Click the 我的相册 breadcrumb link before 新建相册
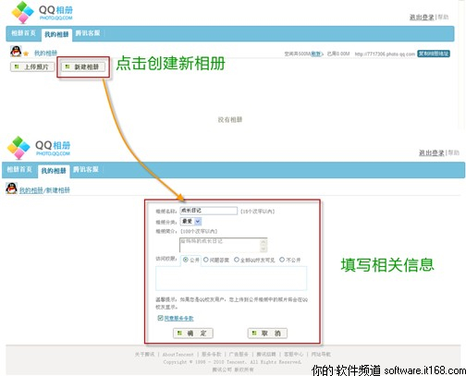 click(x=31, y=190)
